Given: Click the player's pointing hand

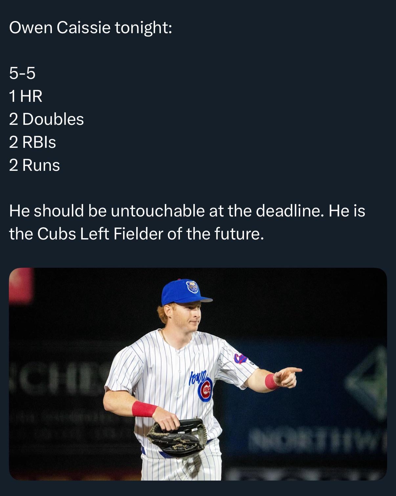Looking at the screenshot, I should point(287,376).
